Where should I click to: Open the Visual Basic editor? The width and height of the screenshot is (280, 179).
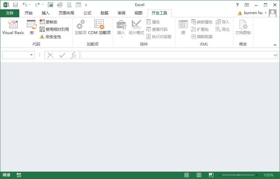point(13,27)
